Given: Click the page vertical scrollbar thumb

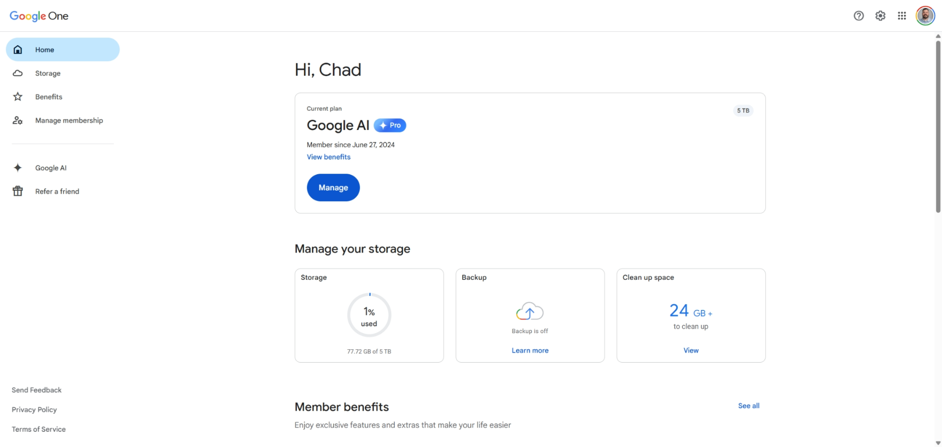Looking at the screenshot, I should [938, 127].
